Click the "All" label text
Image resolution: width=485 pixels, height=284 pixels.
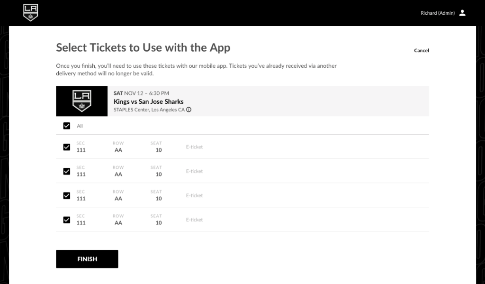[80, 126]
